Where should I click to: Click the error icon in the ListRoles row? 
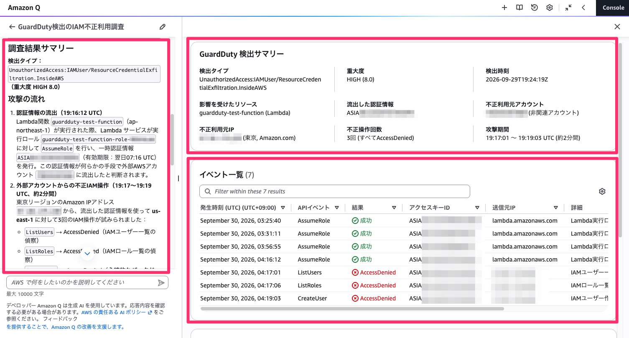click(355, 285)
